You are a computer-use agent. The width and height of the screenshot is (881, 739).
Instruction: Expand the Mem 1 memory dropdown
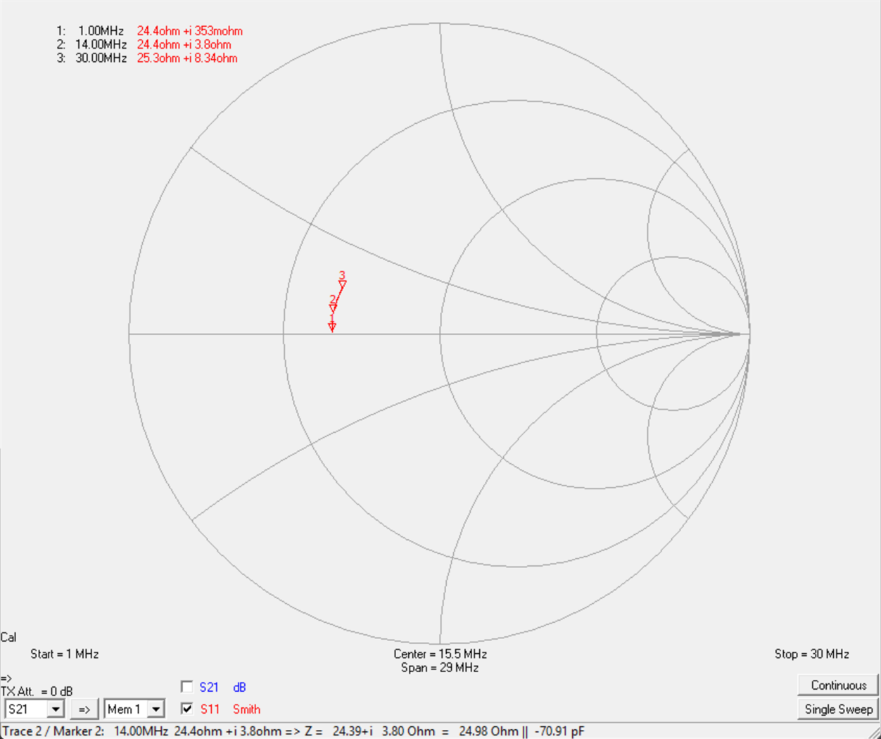pos(134,709)
